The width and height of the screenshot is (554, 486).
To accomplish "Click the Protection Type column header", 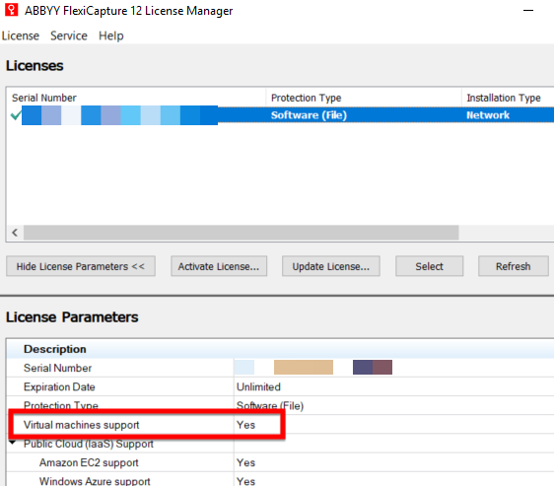I will point(364,98).
